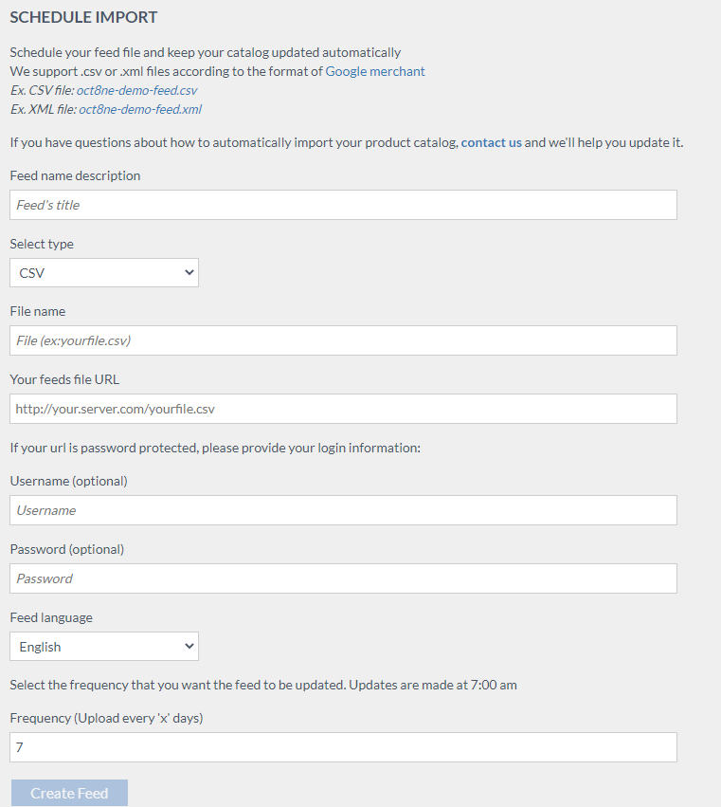Click the 'Username (optional)' label
Screen dimensions: 721x807
[68, 481]
